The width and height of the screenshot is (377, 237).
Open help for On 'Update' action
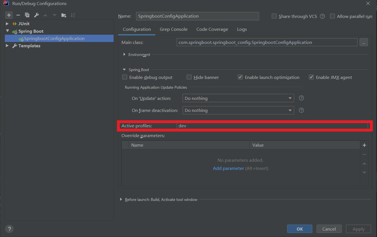tap(301, 98)
